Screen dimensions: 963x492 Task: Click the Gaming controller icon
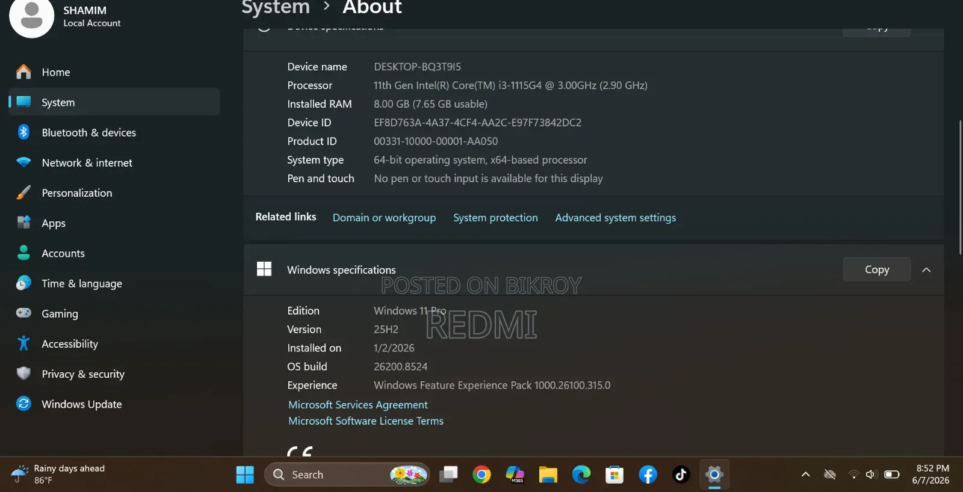(23, 313)
